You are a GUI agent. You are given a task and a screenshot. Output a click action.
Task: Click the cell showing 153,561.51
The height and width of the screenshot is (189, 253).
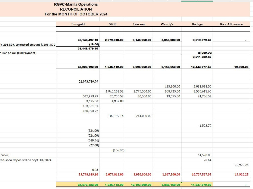click(x=91, y=106)
